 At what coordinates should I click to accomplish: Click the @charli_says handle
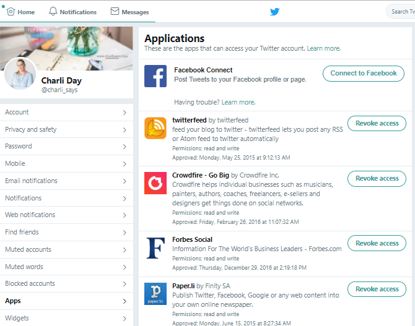59,90
